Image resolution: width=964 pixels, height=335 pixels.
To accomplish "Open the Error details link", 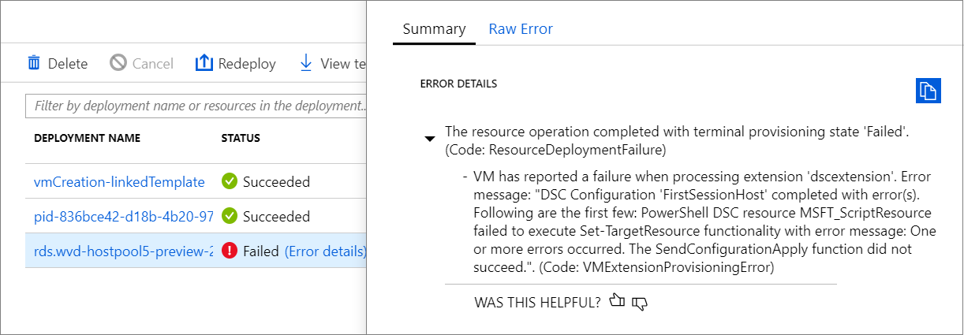I will tap(325, 251).
